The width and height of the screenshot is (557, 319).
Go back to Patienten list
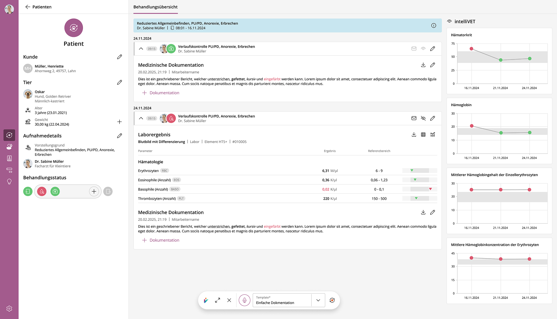point(38,7)
